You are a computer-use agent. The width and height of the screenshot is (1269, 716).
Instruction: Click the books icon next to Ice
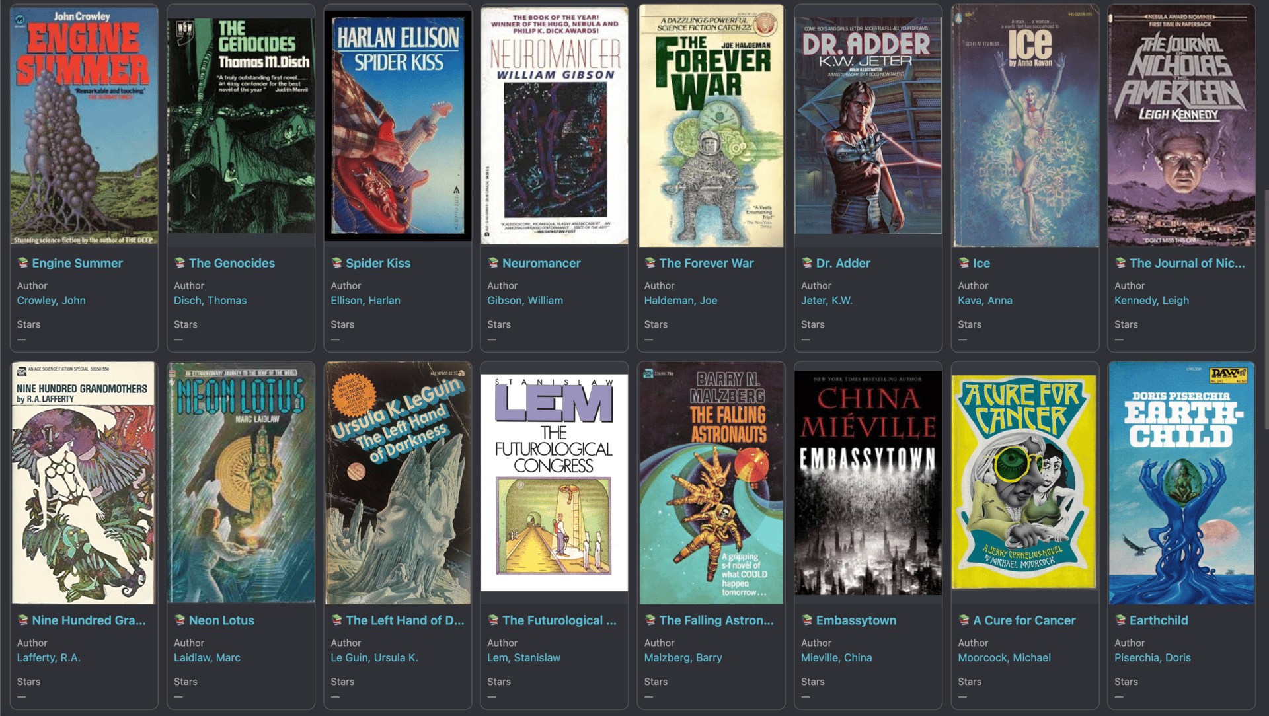click(x=964, y=263)
